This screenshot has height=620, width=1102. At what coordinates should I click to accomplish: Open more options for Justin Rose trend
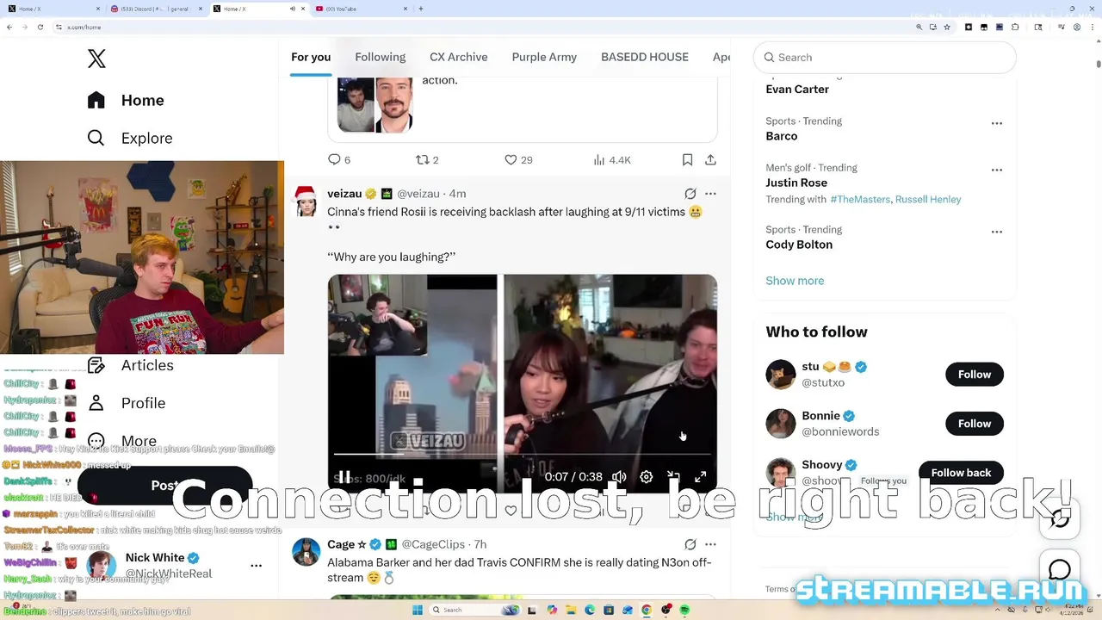coord(997,170)
